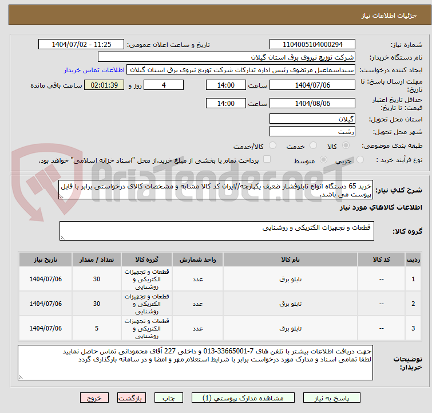The width and height of the screenshot is (432, 413).
Task: Click the پاسخ به نیاز button
Action: point(331,398)
